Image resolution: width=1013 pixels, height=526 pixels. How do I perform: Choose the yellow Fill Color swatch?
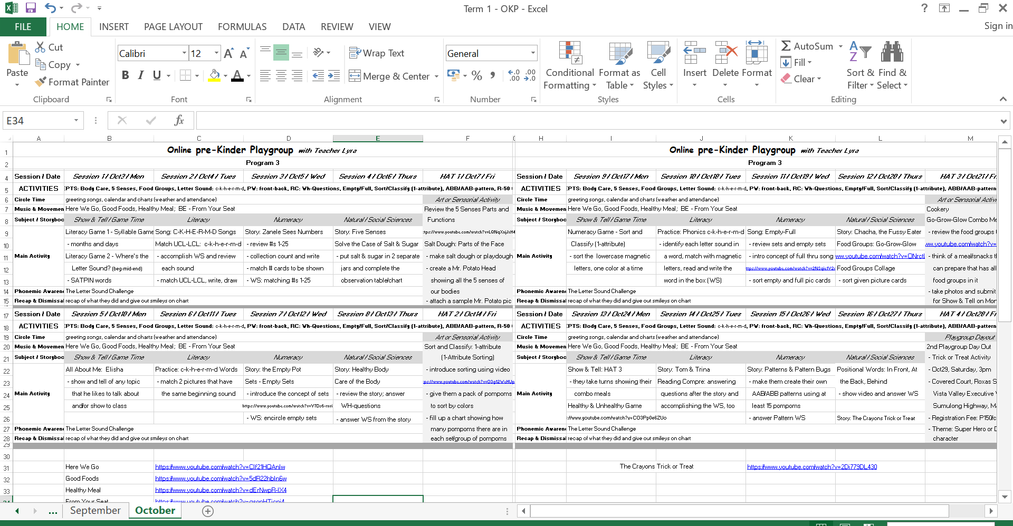pos(214,75)
